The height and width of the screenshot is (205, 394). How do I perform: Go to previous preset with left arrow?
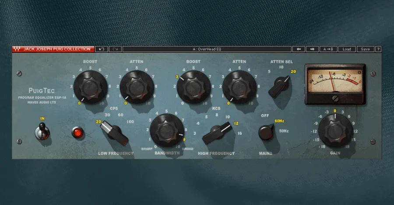click(299, 49)
